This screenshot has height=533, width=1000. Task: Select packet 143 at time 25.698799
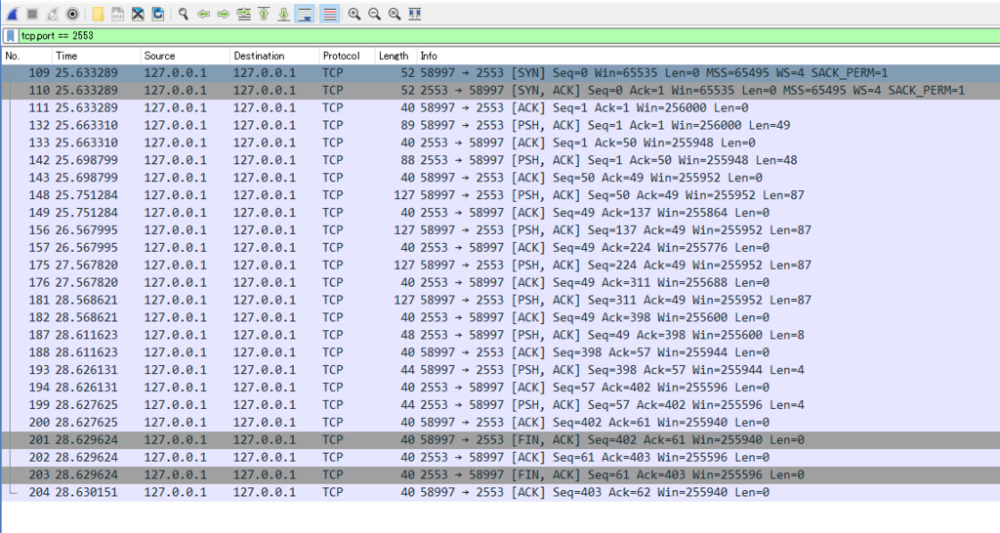click(x=500, y=178)
